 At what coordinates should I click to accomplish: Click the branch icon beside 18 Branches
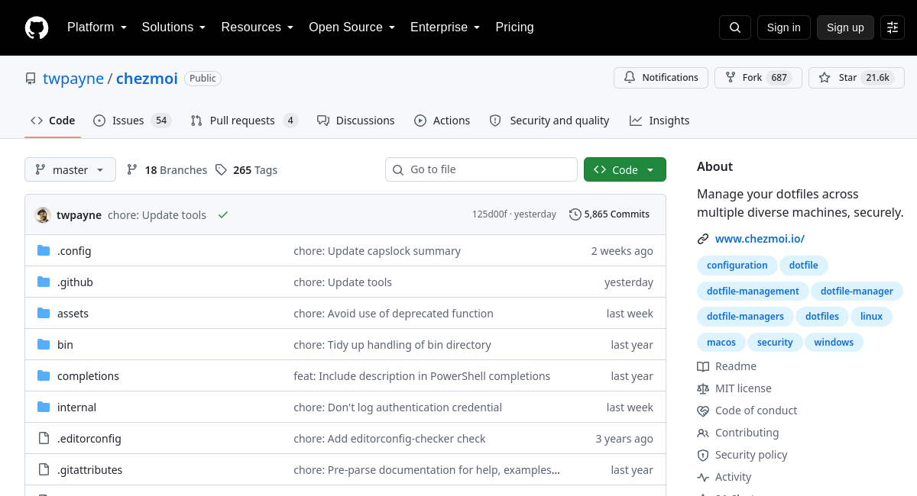point(132,170)
